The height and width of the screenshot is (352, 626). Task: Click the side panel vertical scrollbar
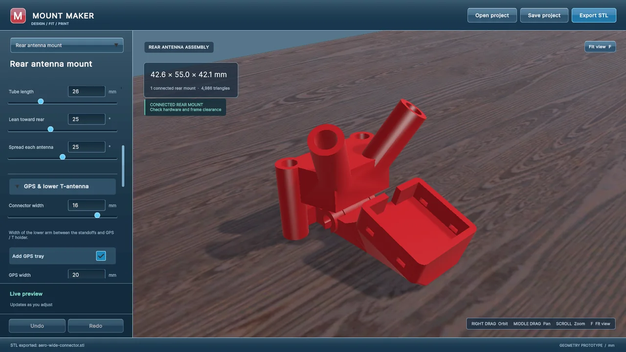(x=123, y=166)
